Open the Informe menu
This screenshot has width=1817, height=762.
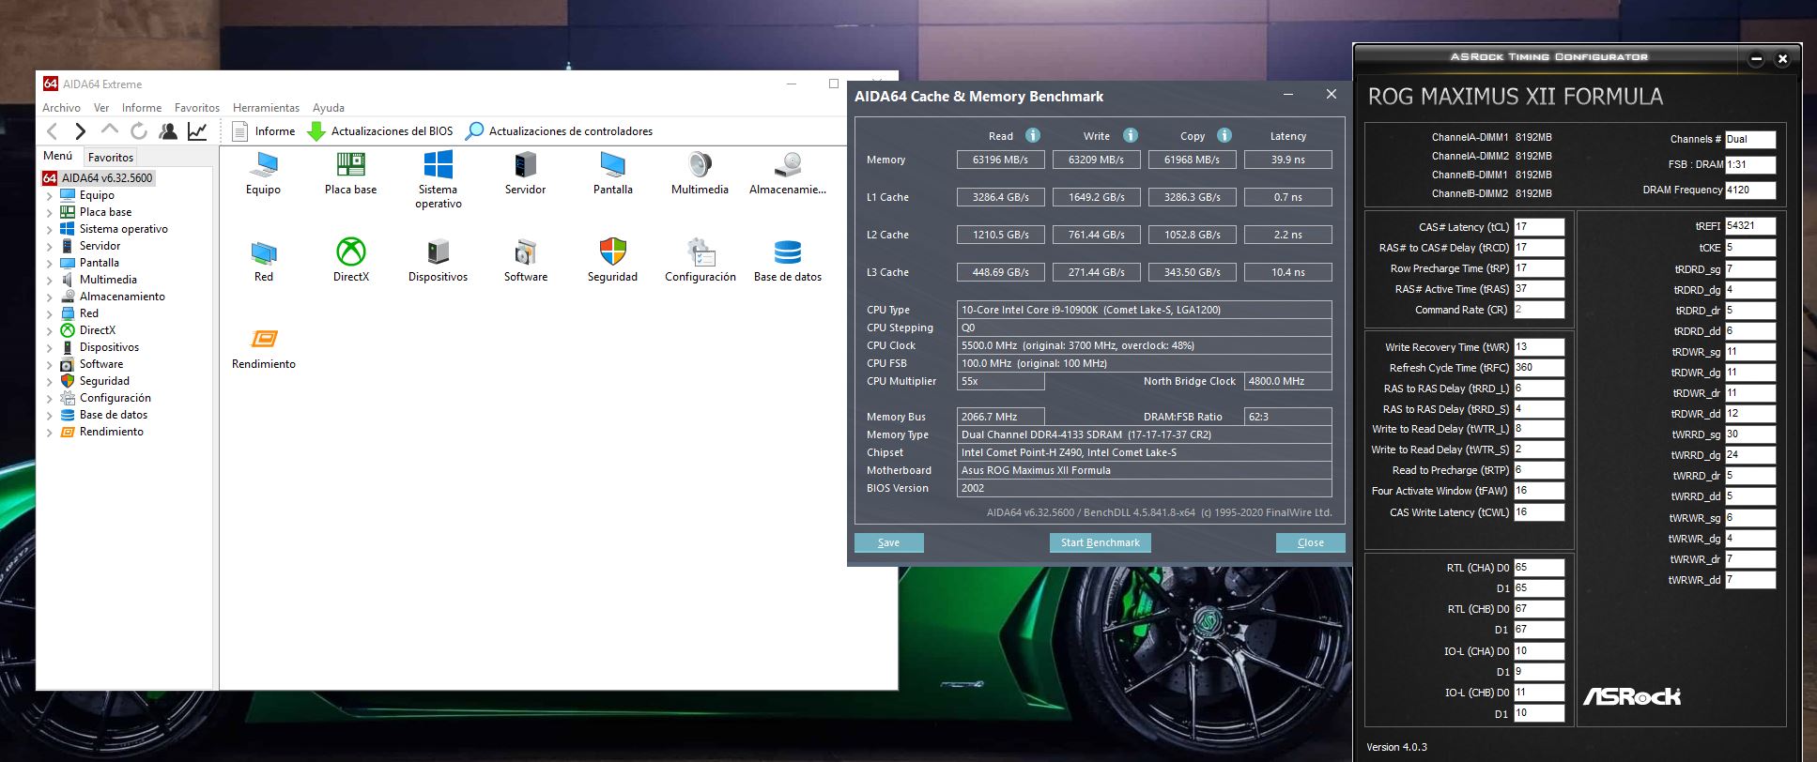142,108
